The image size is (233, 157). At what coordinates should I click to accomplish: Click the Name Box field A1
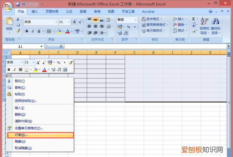(21, 47)
